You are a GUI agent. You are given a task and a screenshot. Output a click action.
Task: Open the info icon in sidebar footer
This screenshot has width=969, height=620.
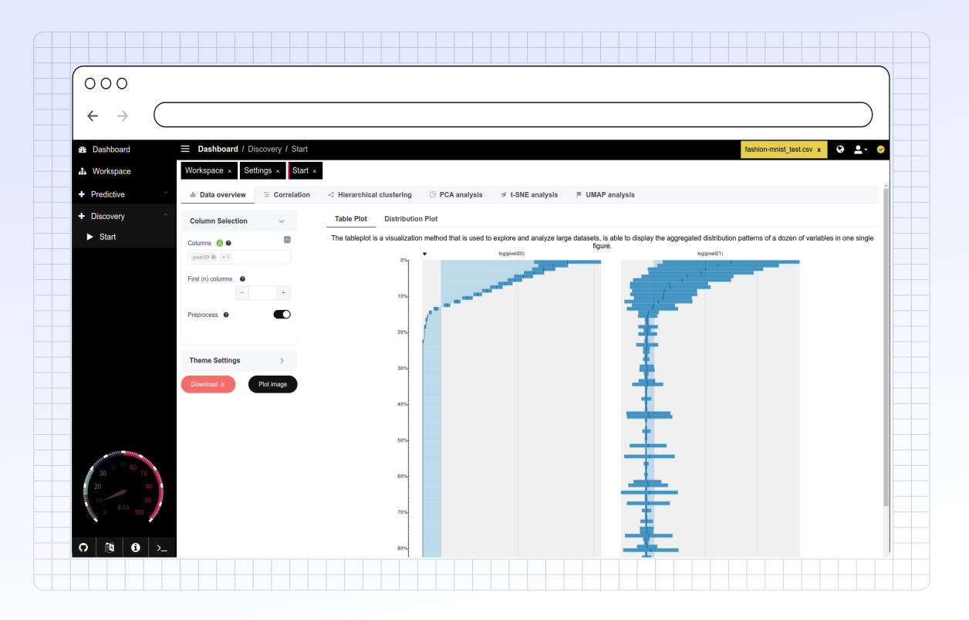point(136,548)
